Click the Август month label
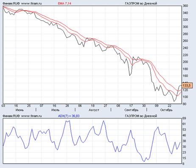The width and height of the screenshot is (196, 168). click(94, 110)
